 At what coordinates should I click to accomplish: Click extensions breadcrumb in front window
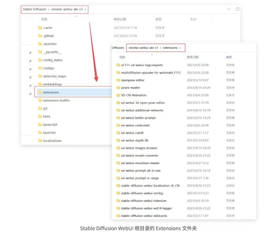tap(170, 48)
